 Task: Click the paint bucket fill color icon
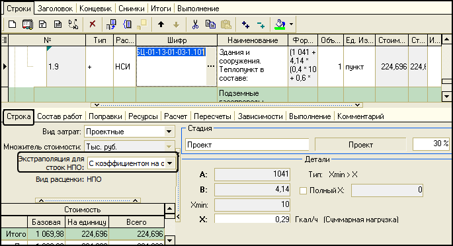coord(280,24)
